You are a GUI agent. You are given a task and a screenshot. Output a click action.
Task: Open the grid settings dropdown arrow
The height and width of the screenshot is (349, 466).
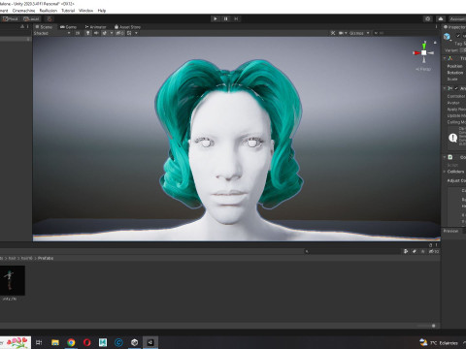tap(136, 33)
